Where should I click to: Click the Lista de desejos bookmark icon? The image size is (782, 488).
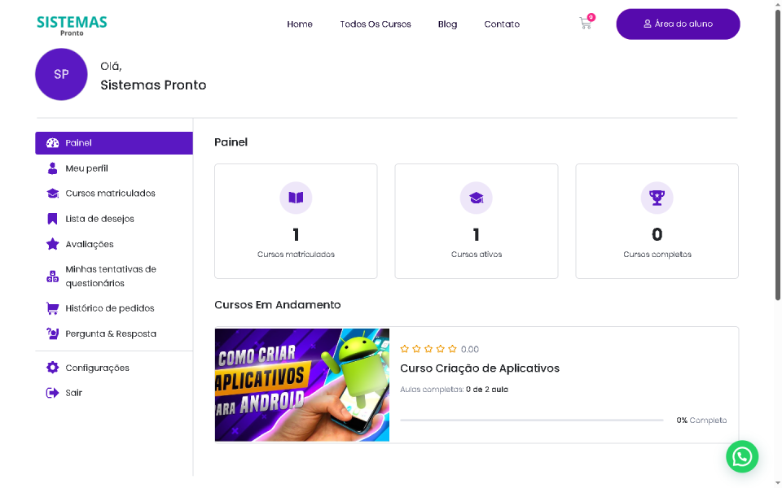click(x=54, y=218)
